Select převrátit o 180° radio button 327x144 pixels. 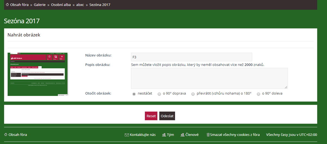[x=193, y=94]
